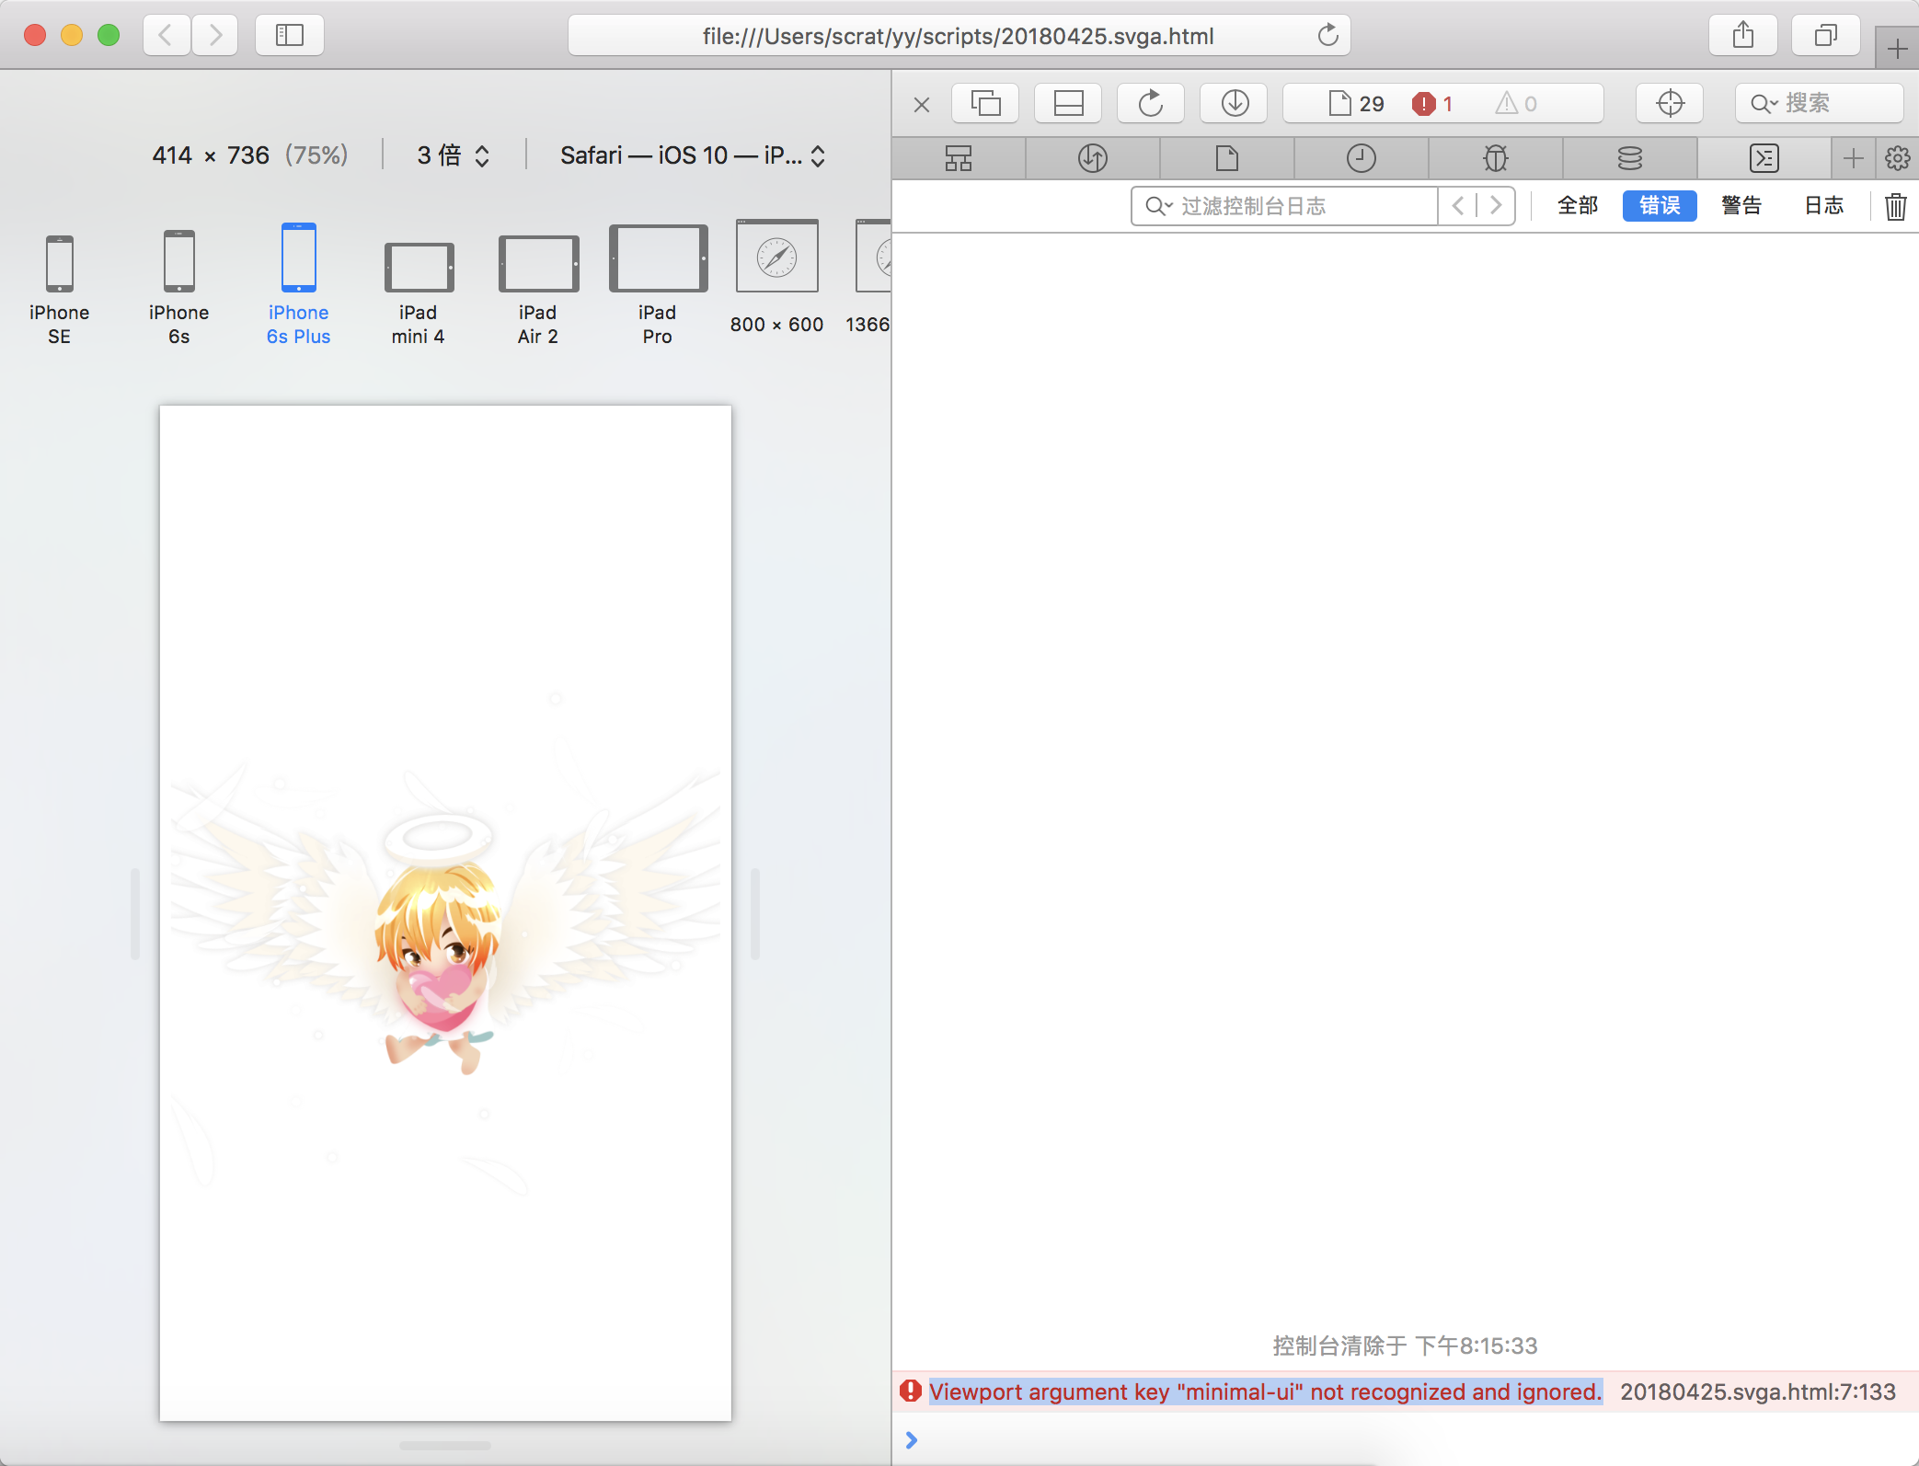Open the Safari iOS 10 user agent dropdown
1919x1466 pixels.
coord(693,155)
